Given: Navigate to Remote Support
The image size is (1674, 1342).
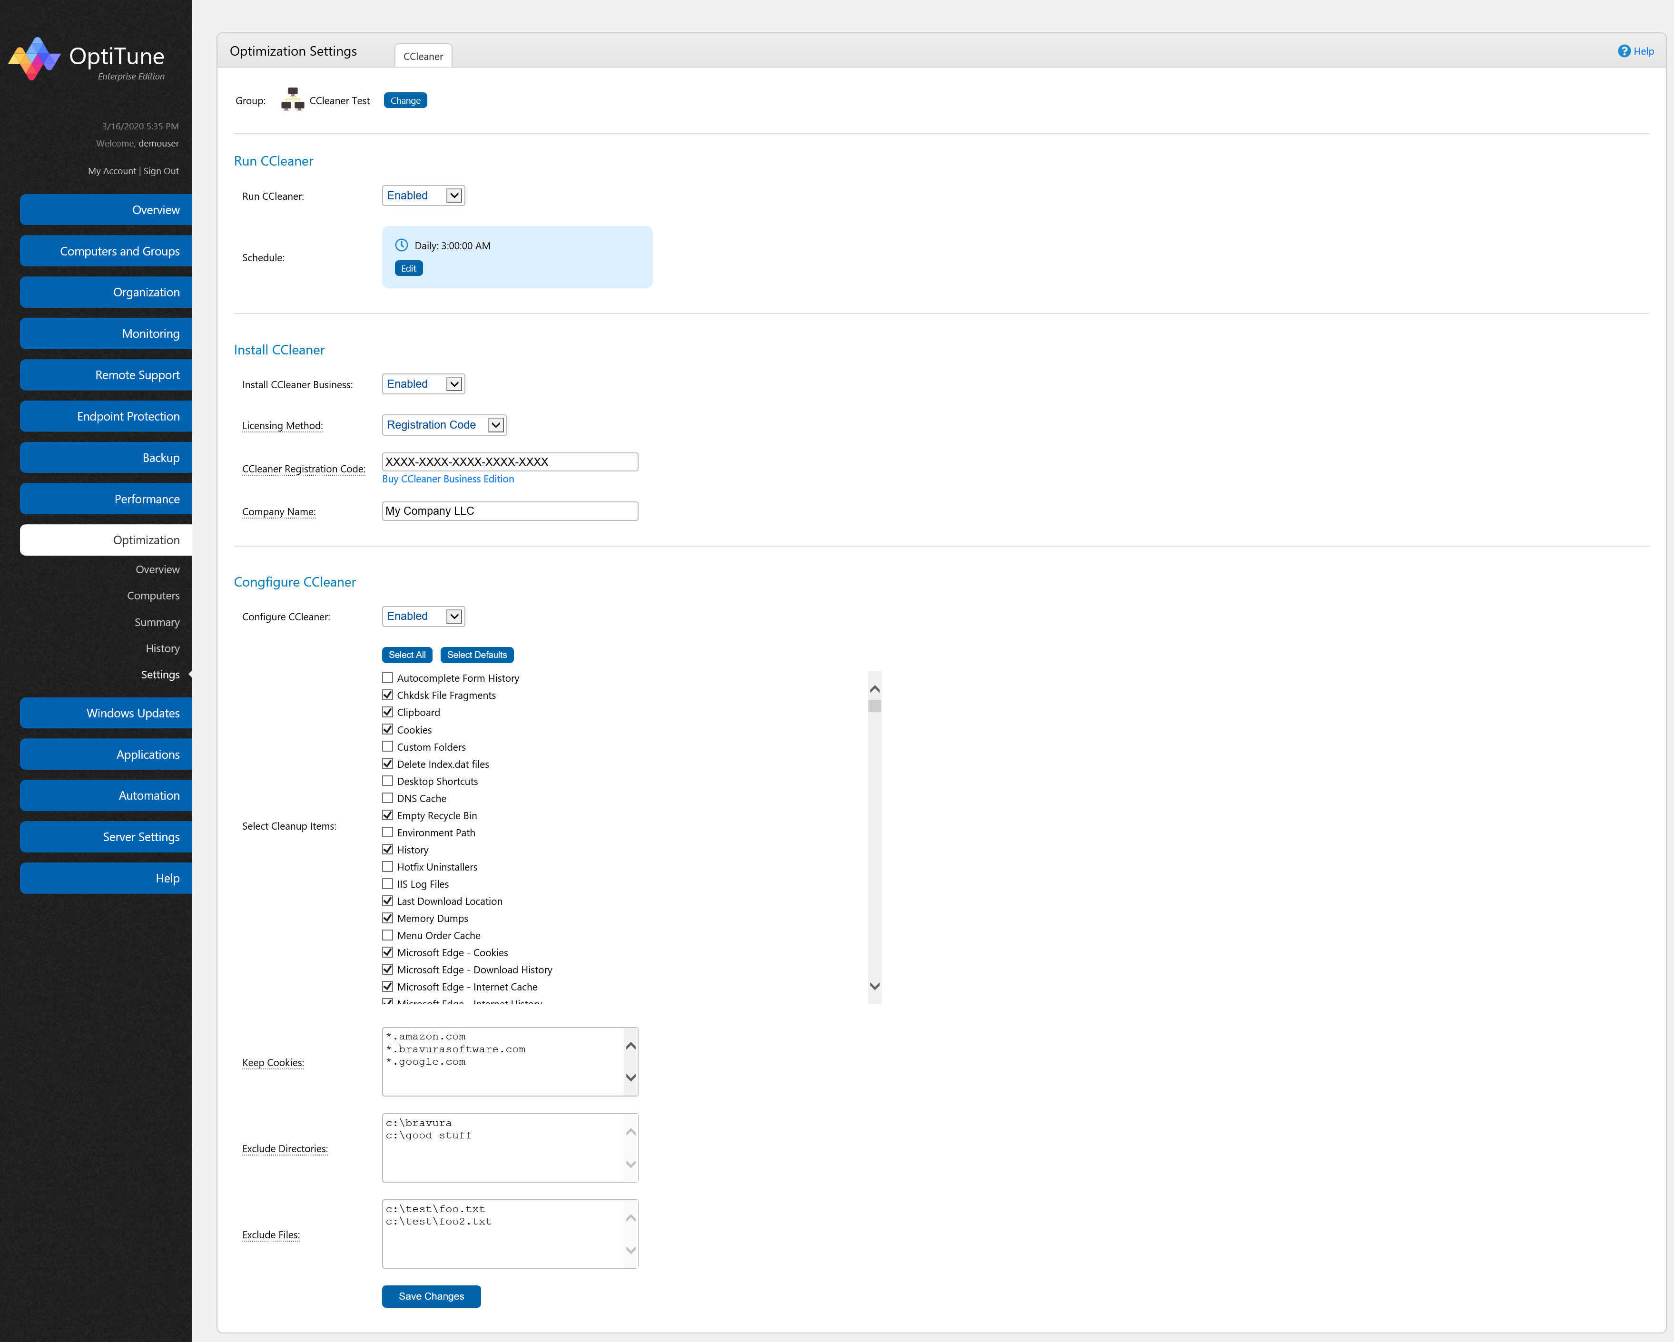Looking at the screenshot, I should (107, 375).
